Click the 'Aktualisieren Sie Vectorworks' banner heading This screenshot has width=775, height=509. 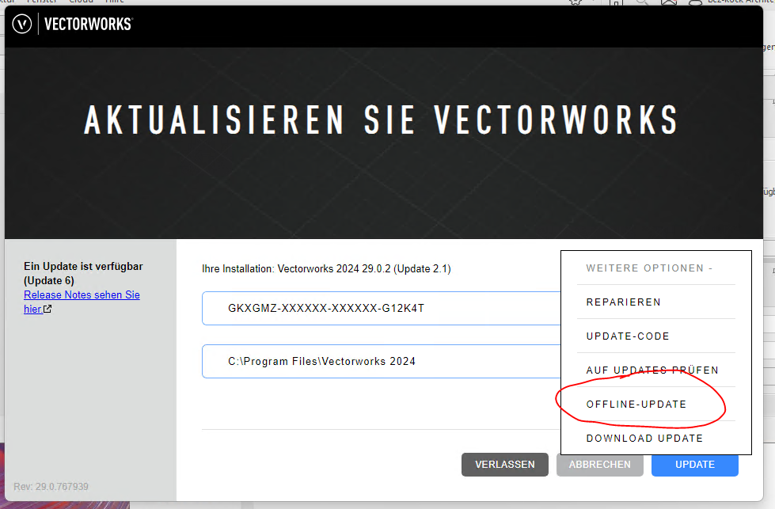coord(381,120)
